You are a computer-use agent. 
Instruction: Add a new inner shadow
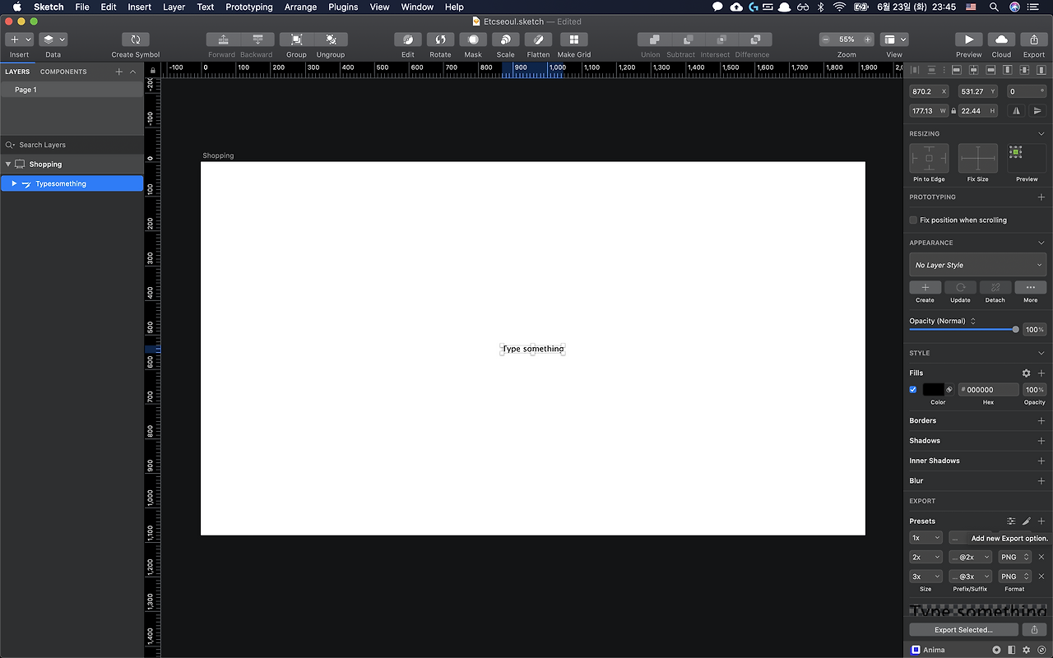pyautogui.click(x=1041, y=461)
